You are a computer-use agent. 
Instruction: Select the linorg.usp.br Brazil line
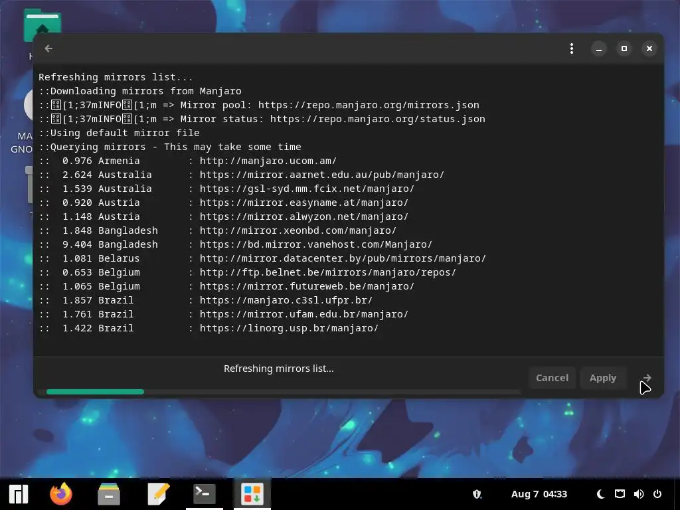(x=209, y=328)
